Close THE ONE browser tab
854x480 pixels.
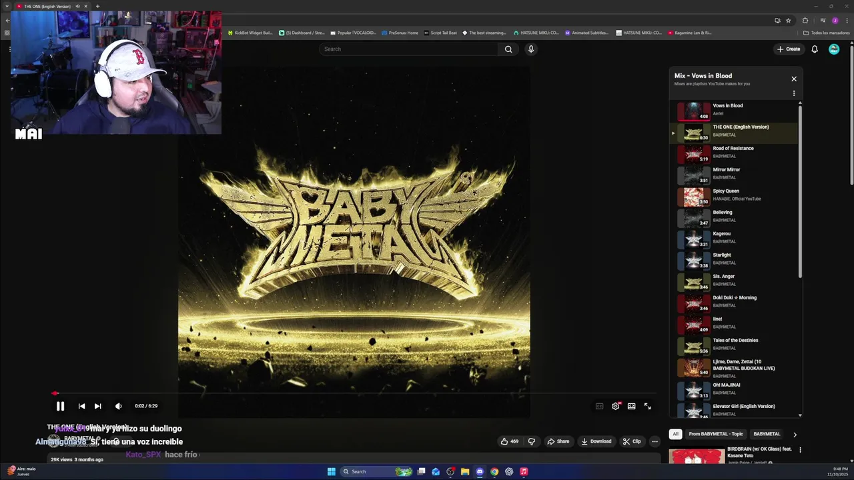[85, 6]
